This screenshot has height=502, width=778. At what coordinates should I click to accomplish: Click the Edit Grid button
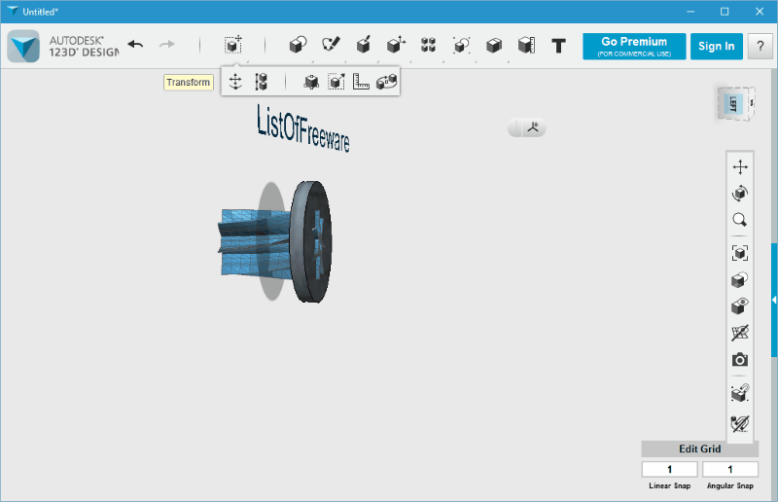pyautogui.click(x=699, y=448)
